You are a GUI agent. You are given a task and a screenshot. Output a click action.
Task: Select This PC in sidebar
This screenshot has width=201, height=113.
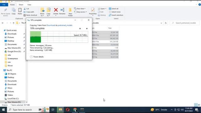pyautogui.click(x=9, y=70)
